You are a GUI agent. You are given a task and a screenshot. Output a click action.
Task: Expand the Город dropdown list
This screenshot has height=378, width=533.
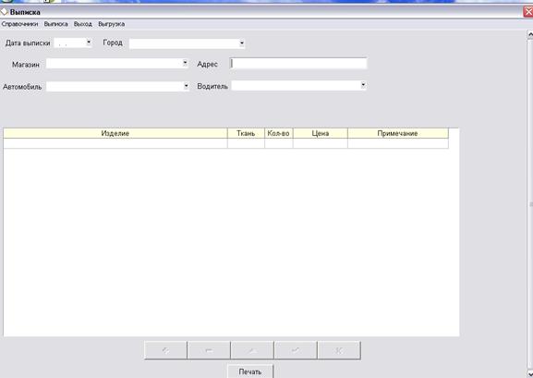coord(242,43)
